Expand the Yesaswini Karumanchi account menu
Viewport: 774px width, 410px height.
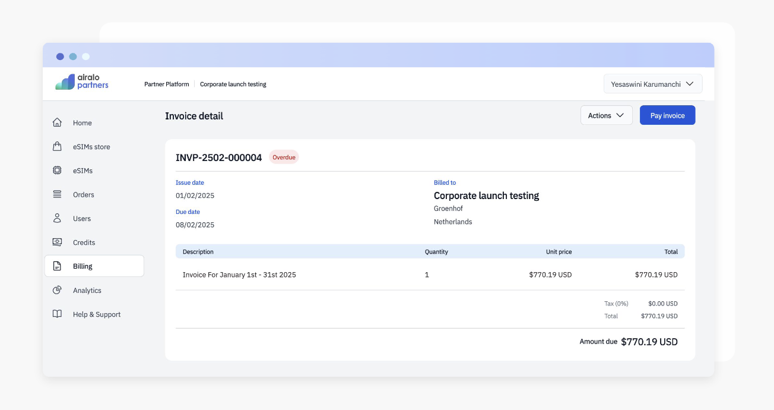click(653, 83)
